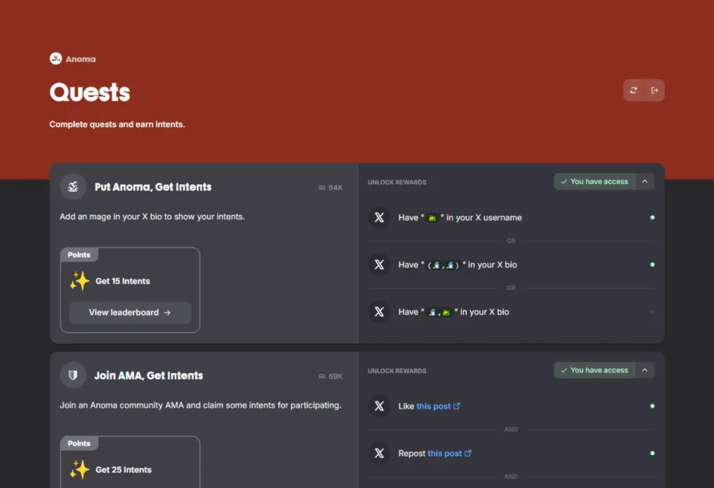
Task: Click the Join AMA, Get Intents title
Action: pyautogui.click(x=149, y=375)
